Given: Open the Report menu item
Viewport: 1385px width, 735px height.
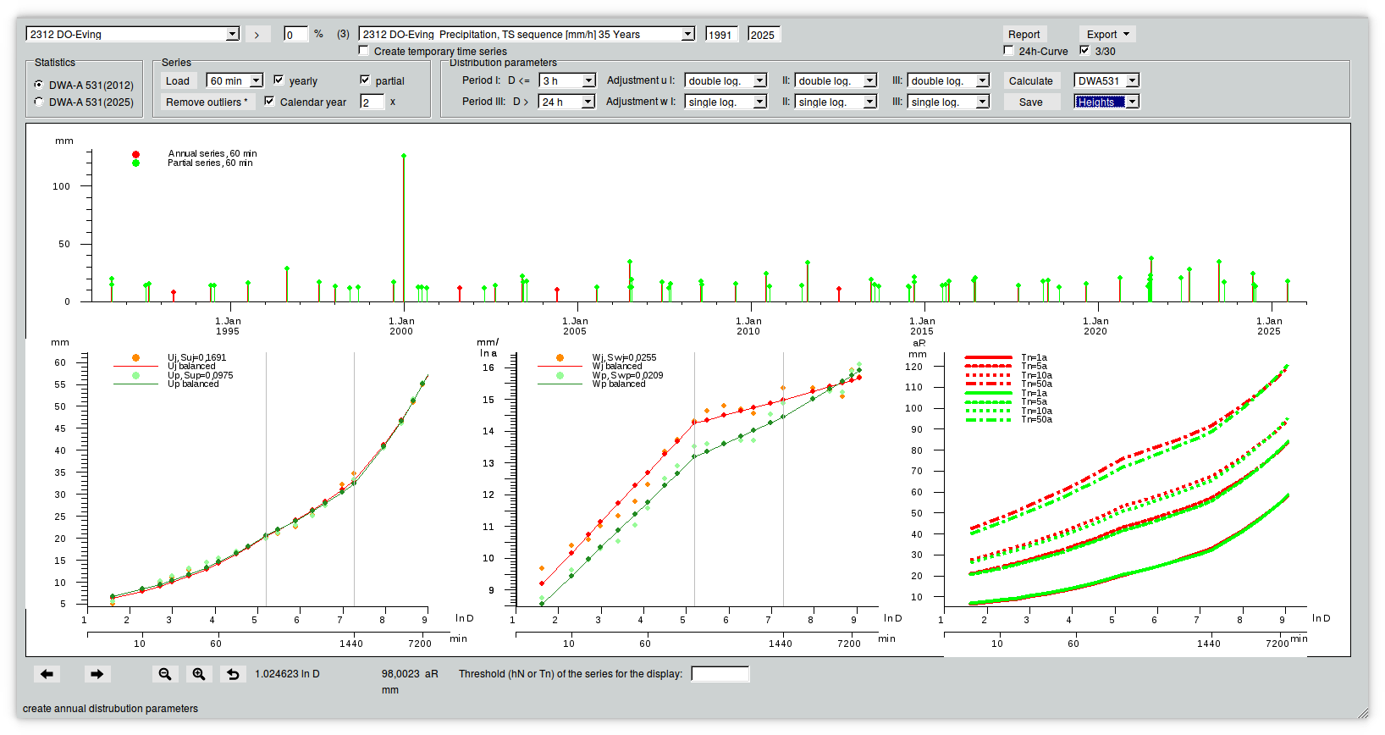Looking at the screenshot, I should click(x=1024, y=35).
